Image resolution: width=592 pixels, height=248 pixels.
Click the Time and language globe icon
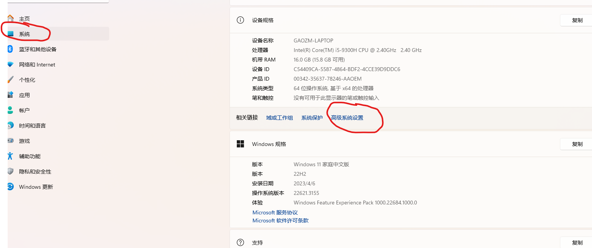pyautogui.click(x=11, y=125)
